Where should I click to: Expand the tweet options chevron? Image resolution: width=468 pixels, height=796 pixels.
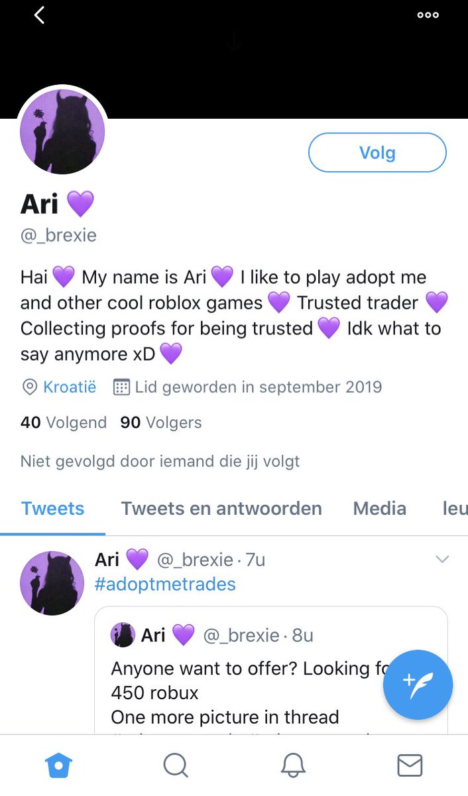point(442,560)
